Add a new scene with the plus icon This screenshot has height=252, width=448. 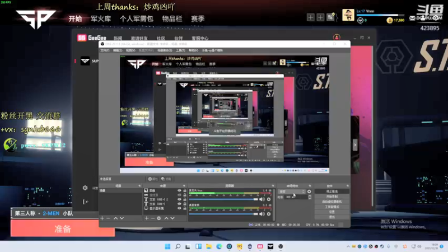[102, 218]
